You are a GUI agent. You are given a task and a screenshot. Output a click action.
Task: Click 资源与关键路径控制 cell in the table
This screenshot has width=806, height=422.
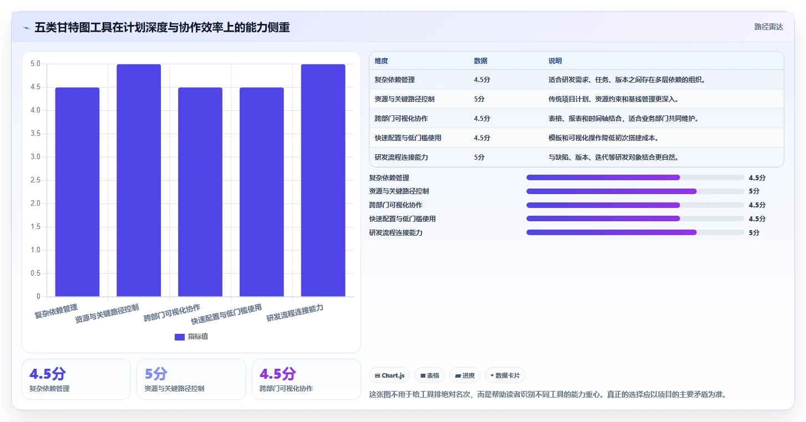click(404, 99)
